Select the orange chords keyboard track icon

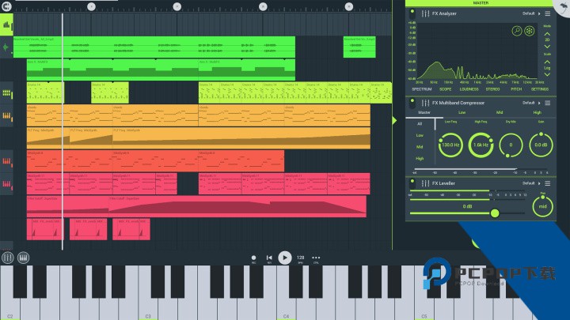6,116
